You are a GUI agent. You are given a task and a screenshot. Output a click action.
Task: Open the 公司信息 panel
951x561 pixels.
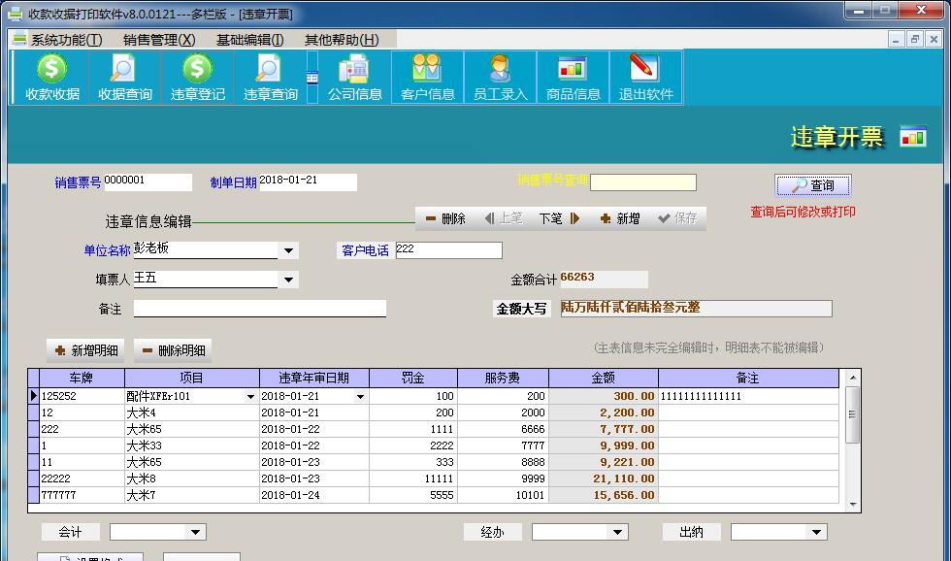(x=354, y=77)
